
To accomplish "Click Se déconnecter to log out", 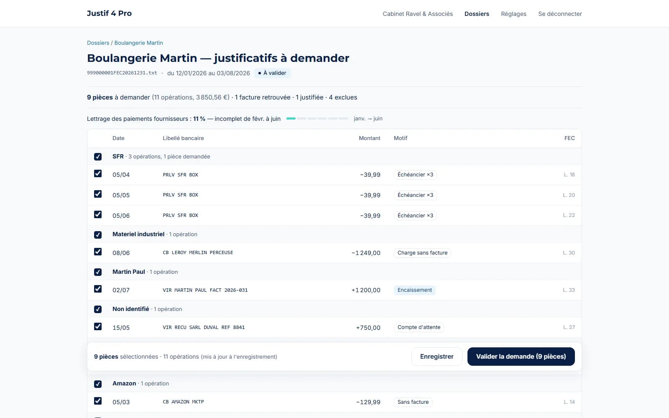I will pos(560,14).
